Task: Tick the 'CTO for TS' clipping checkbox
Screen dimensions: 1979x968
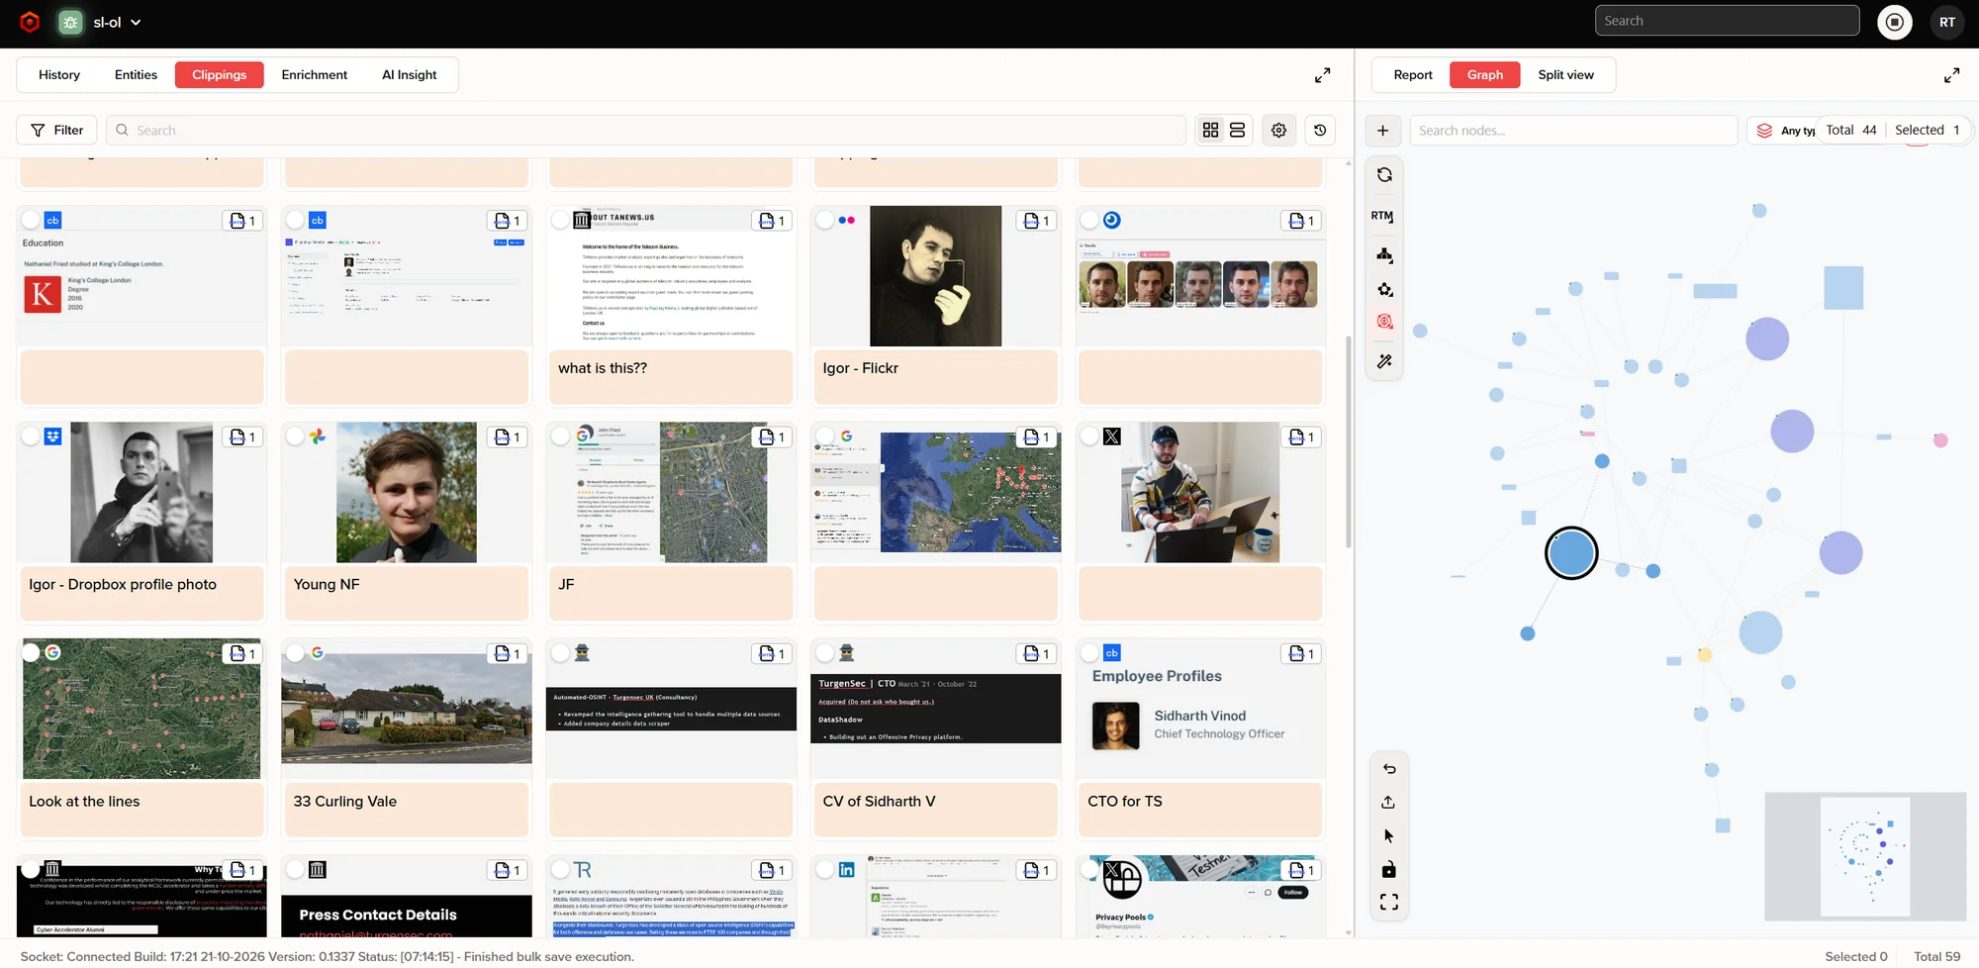Action: [1089, 653]
